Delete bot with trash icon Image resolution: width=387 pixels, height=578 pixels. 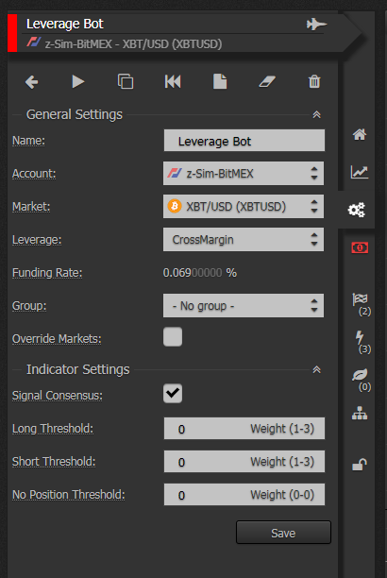coord(314,81)
